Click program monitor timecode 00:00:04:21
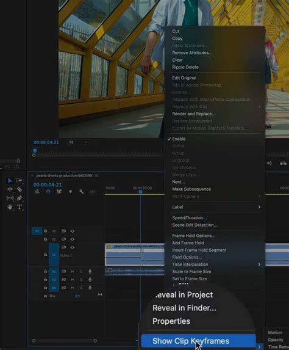This screenshot has height=350, width=289. point(46,142)
